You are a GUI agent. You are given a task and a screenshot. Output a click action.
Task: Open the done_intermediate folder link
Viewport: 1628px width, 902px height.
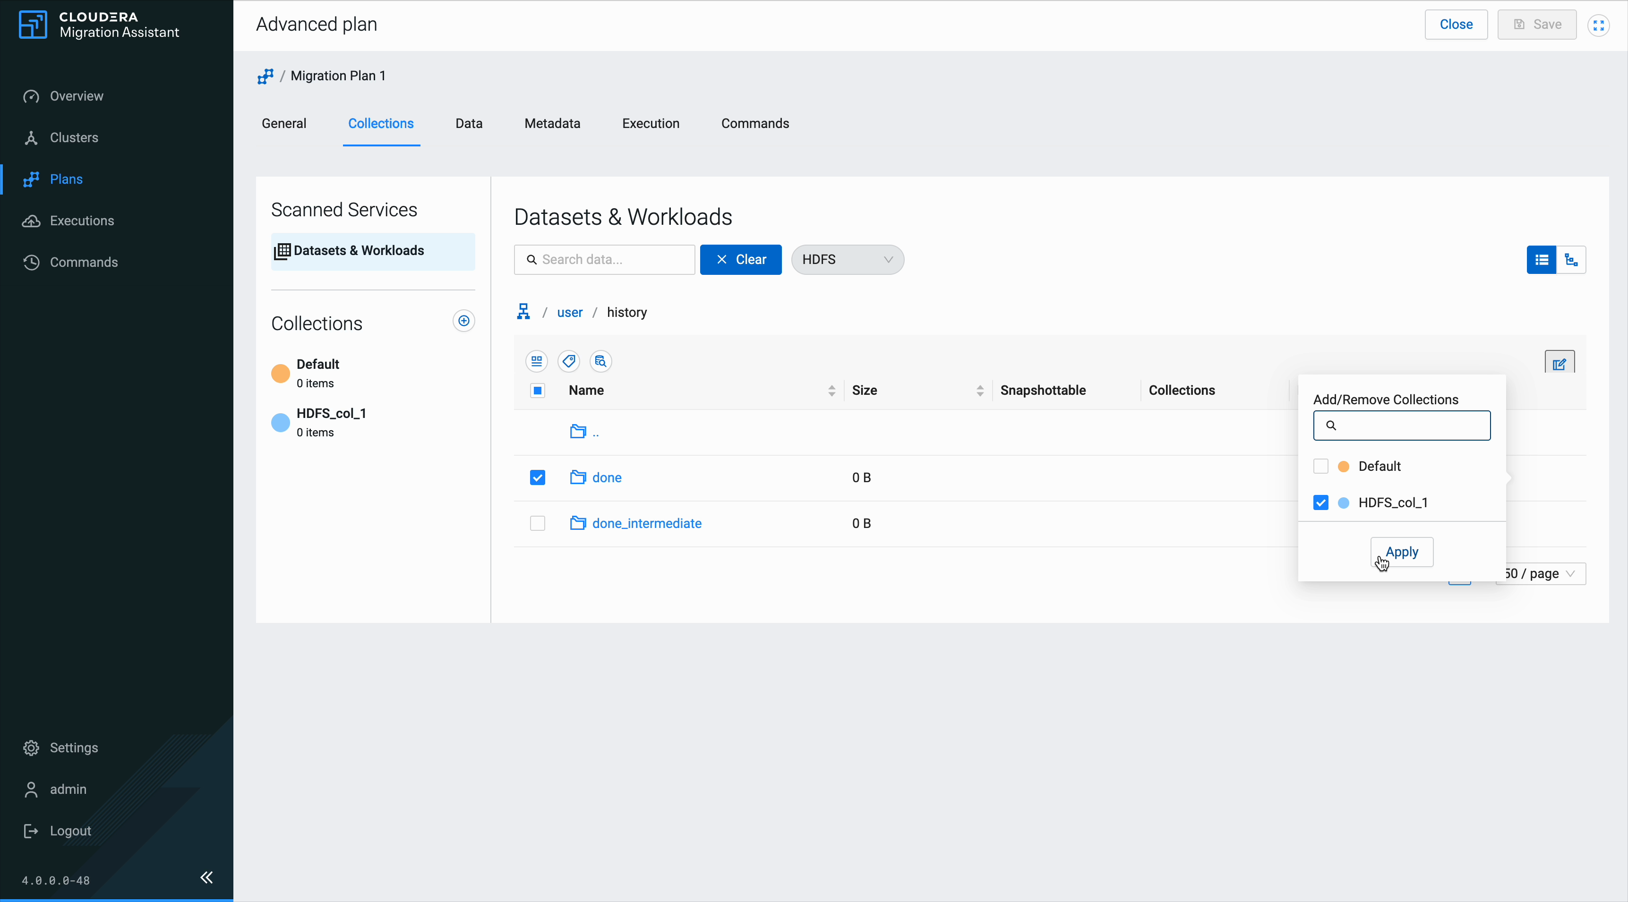647,524
